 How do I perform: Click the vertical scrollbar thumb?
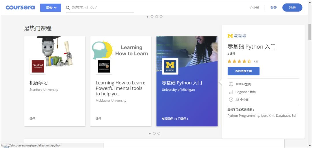click(310, 32)
